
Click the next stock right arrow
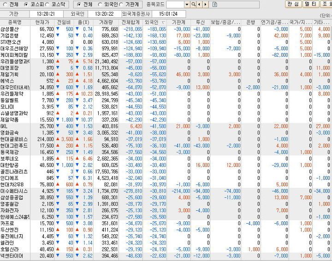(x=205, y=5)
